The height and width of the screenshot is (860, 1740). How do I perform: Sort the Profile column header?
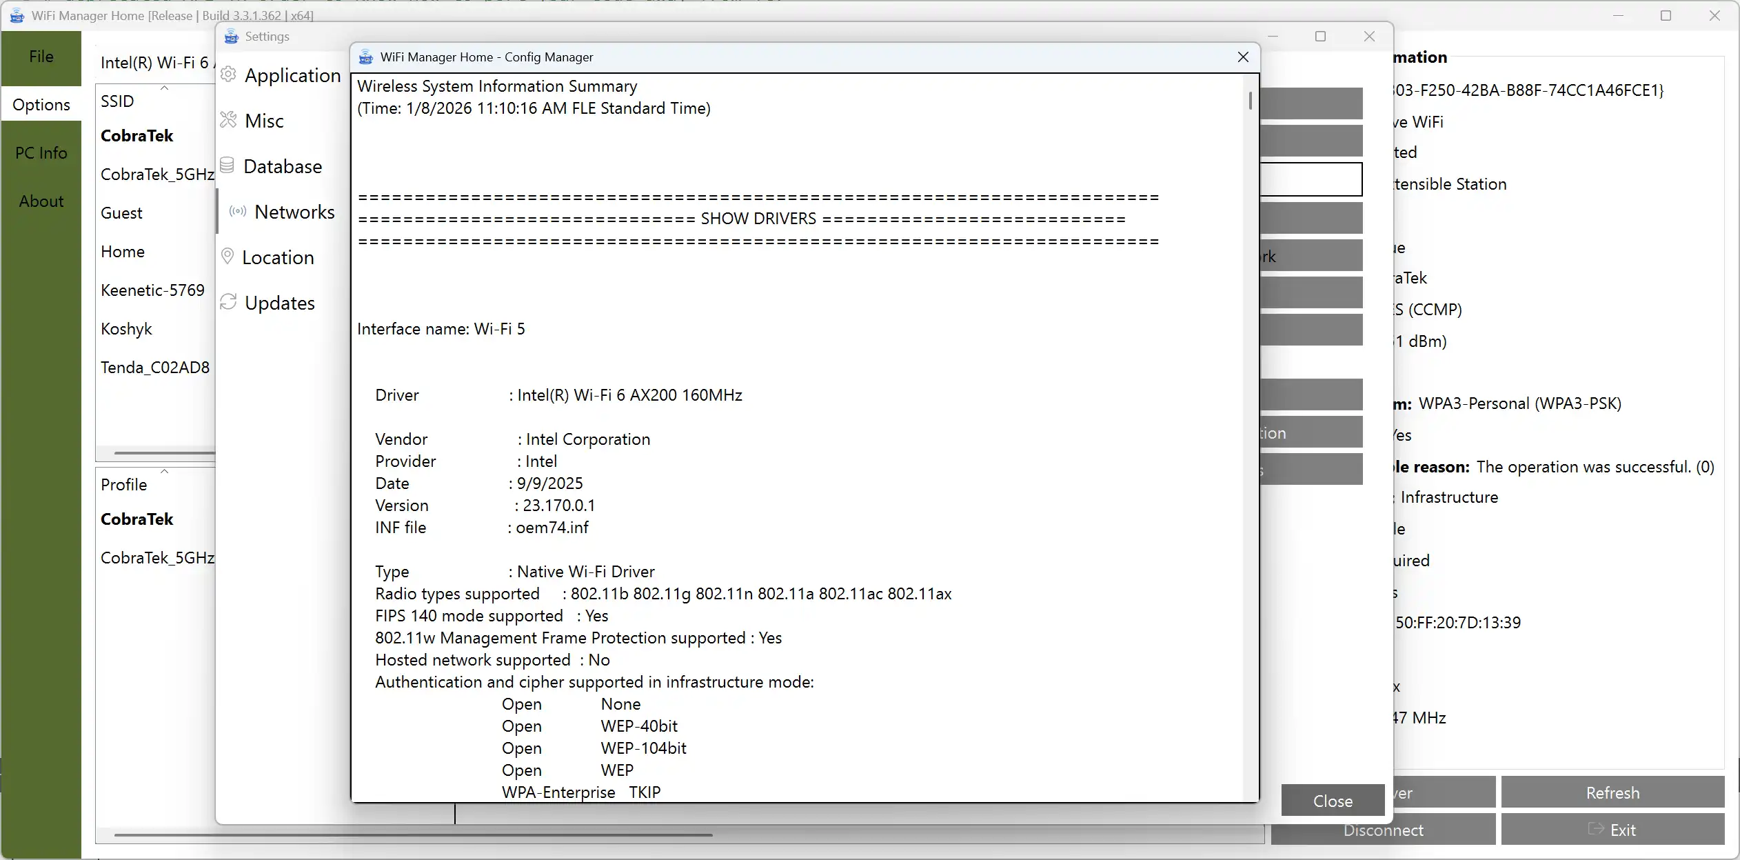124,485
